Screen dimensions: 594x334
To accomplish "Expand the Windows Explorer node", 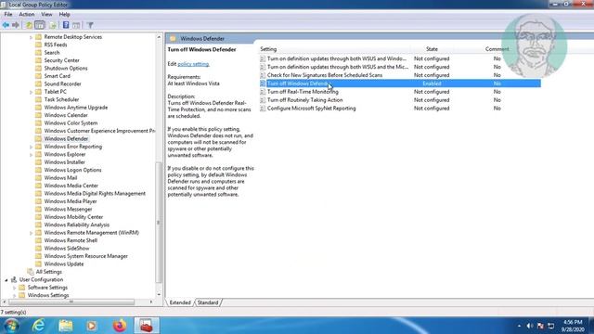I will tap(31, 155).
